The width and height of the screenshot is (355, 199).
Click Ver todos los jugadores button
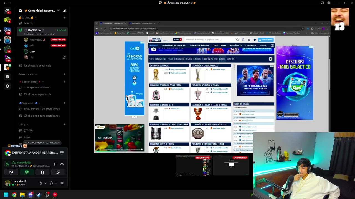(255, 93)
